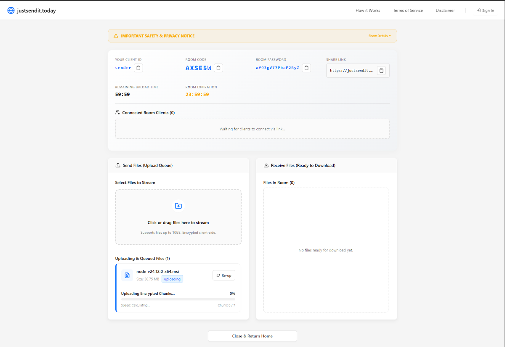Click the client ID 'sender' text
Screen dimensions: 505x347
(x=123, y=67)
